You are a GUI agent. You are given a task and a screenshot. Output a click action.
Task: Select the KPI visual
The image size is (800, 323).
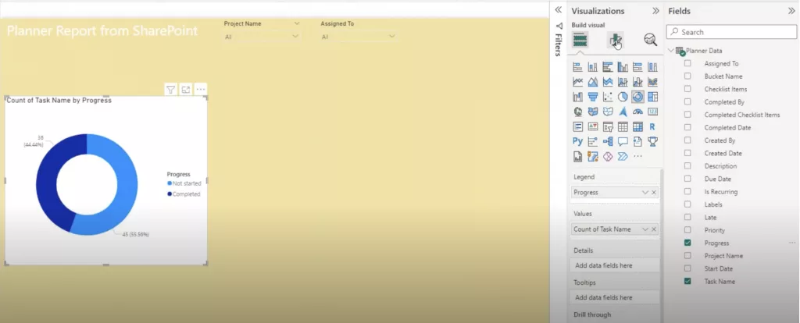tap(592, 126)
